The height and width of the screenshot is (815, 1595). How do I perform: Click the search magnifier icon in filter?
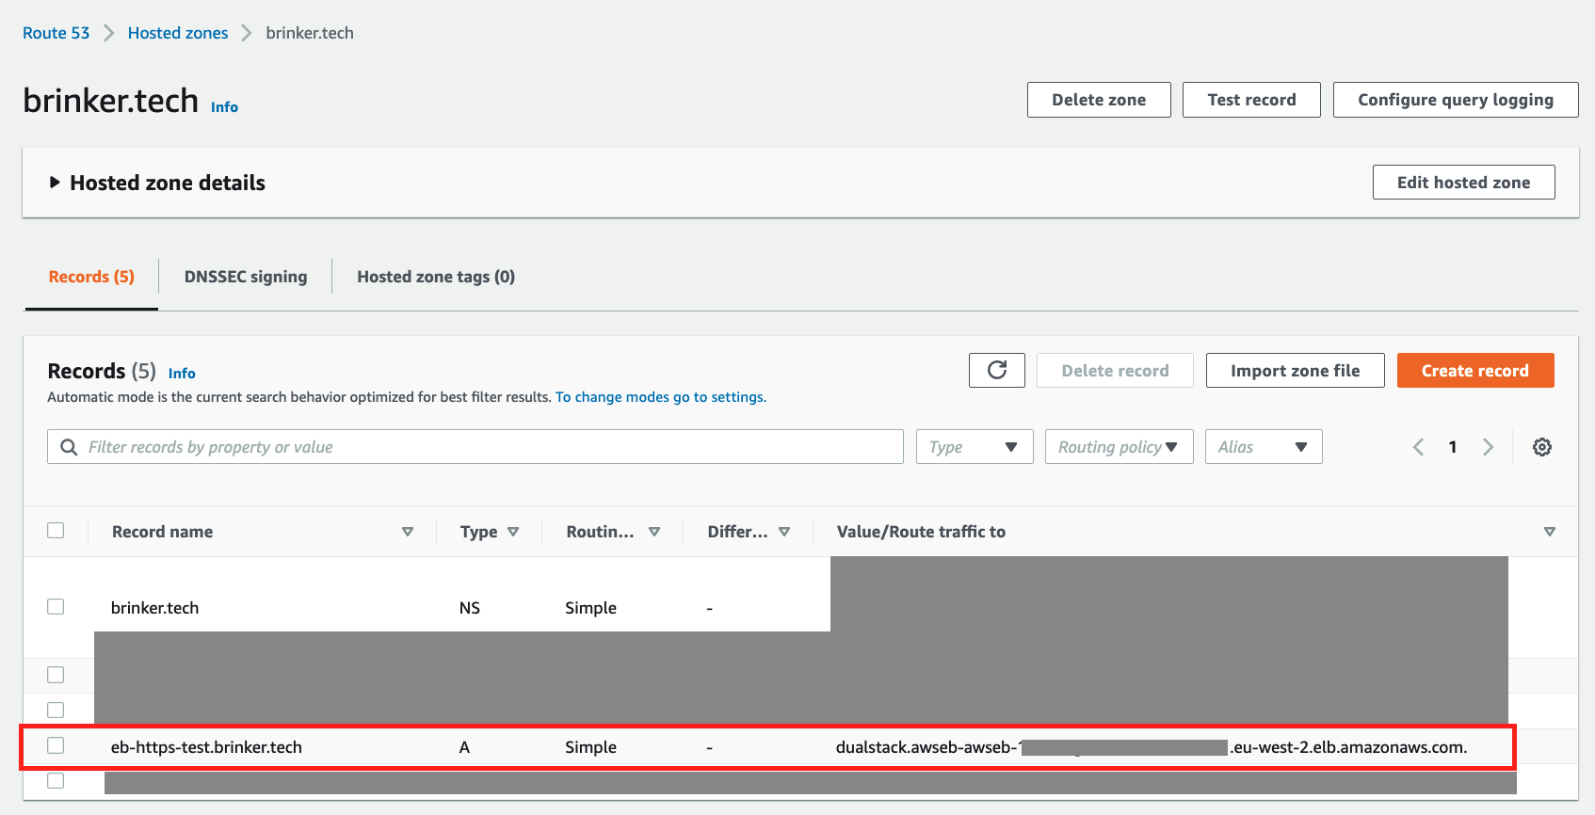(69, 447)
